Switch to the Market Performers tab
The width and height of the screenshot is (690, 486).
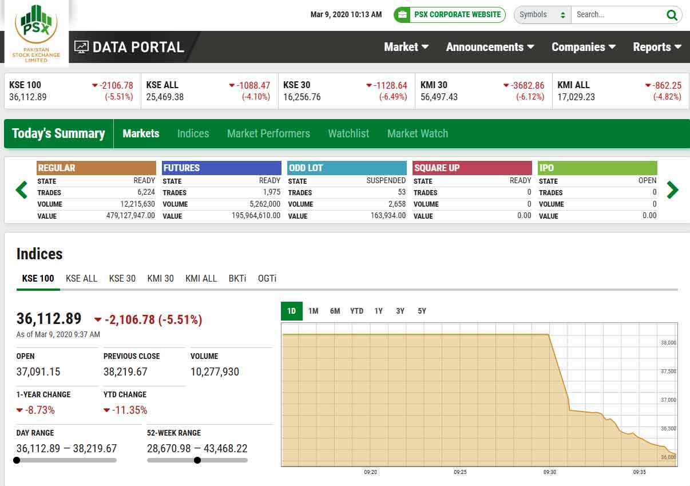click(268, 133)
